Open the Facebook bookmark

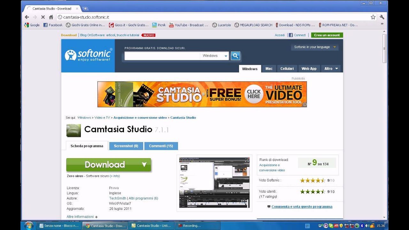coord(53,25)
